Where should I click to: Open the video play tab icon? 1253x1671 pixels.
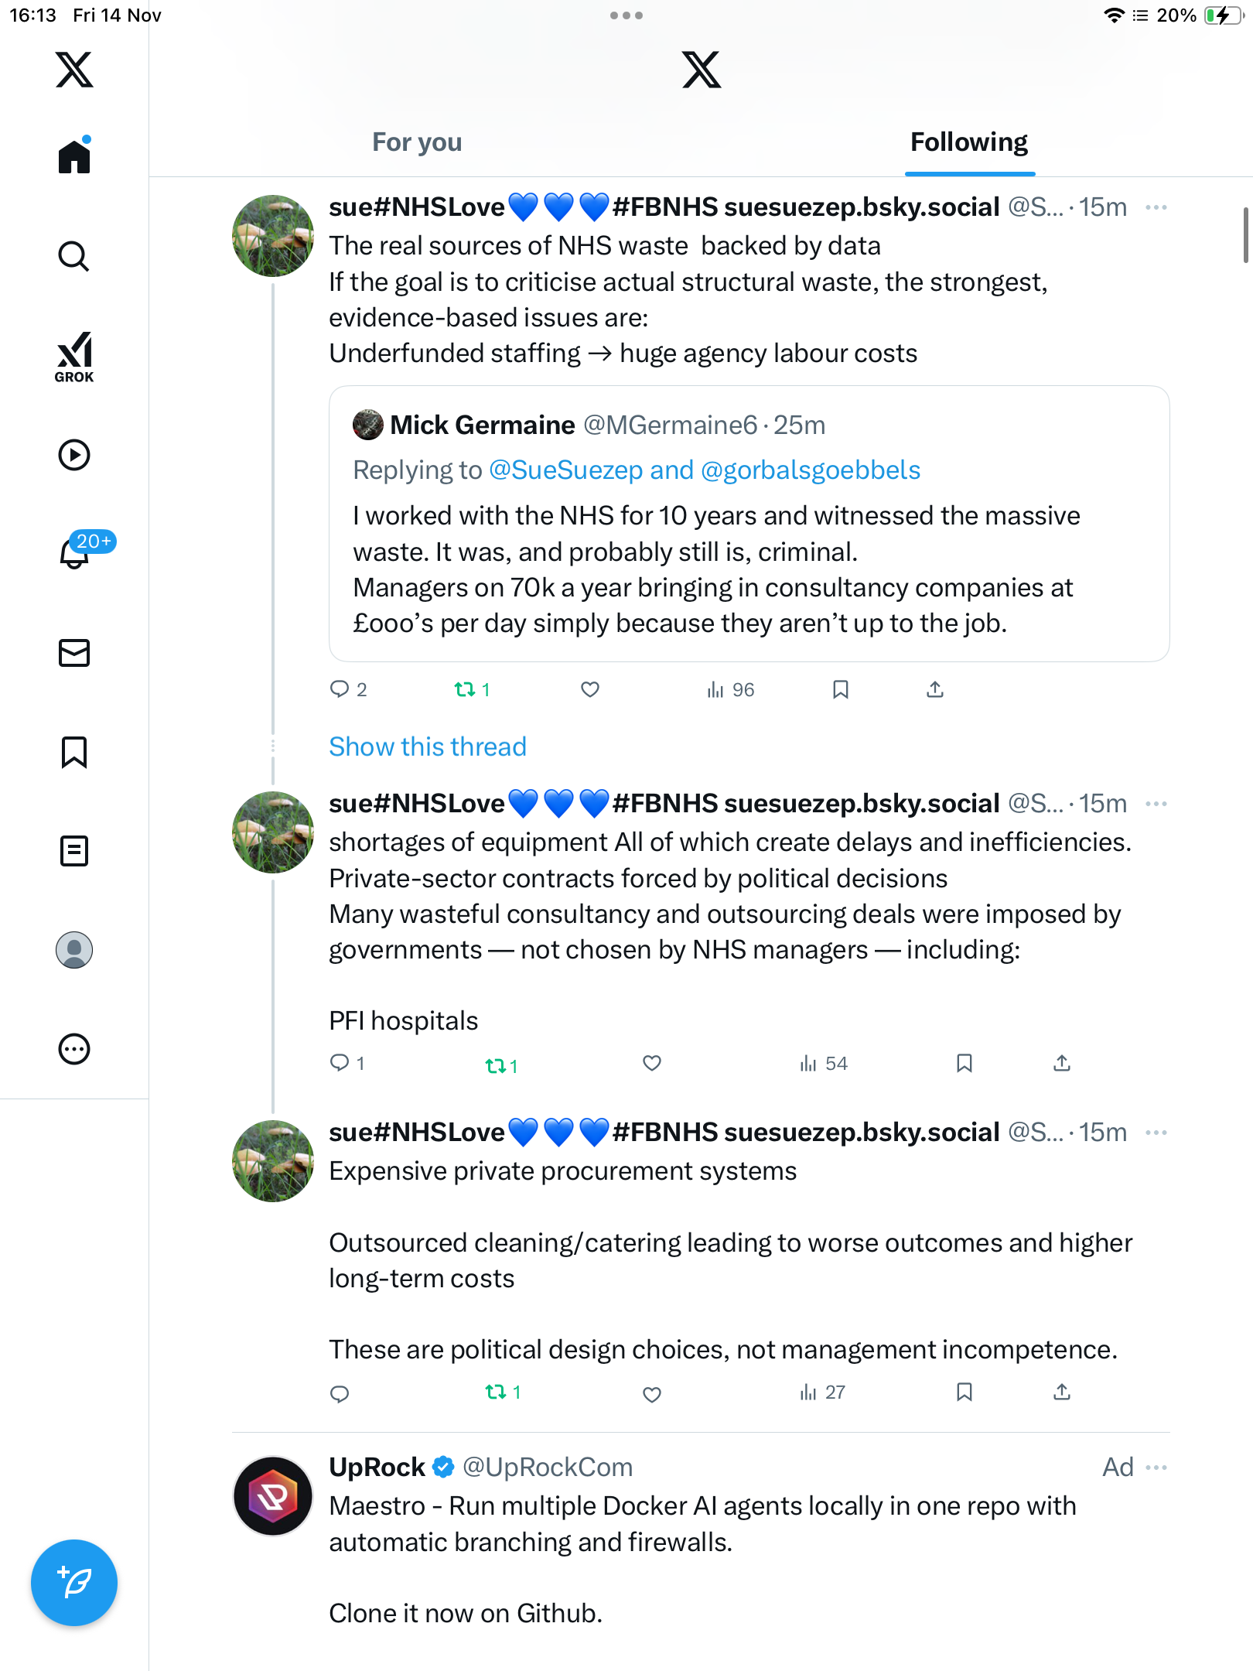(74, 455)
